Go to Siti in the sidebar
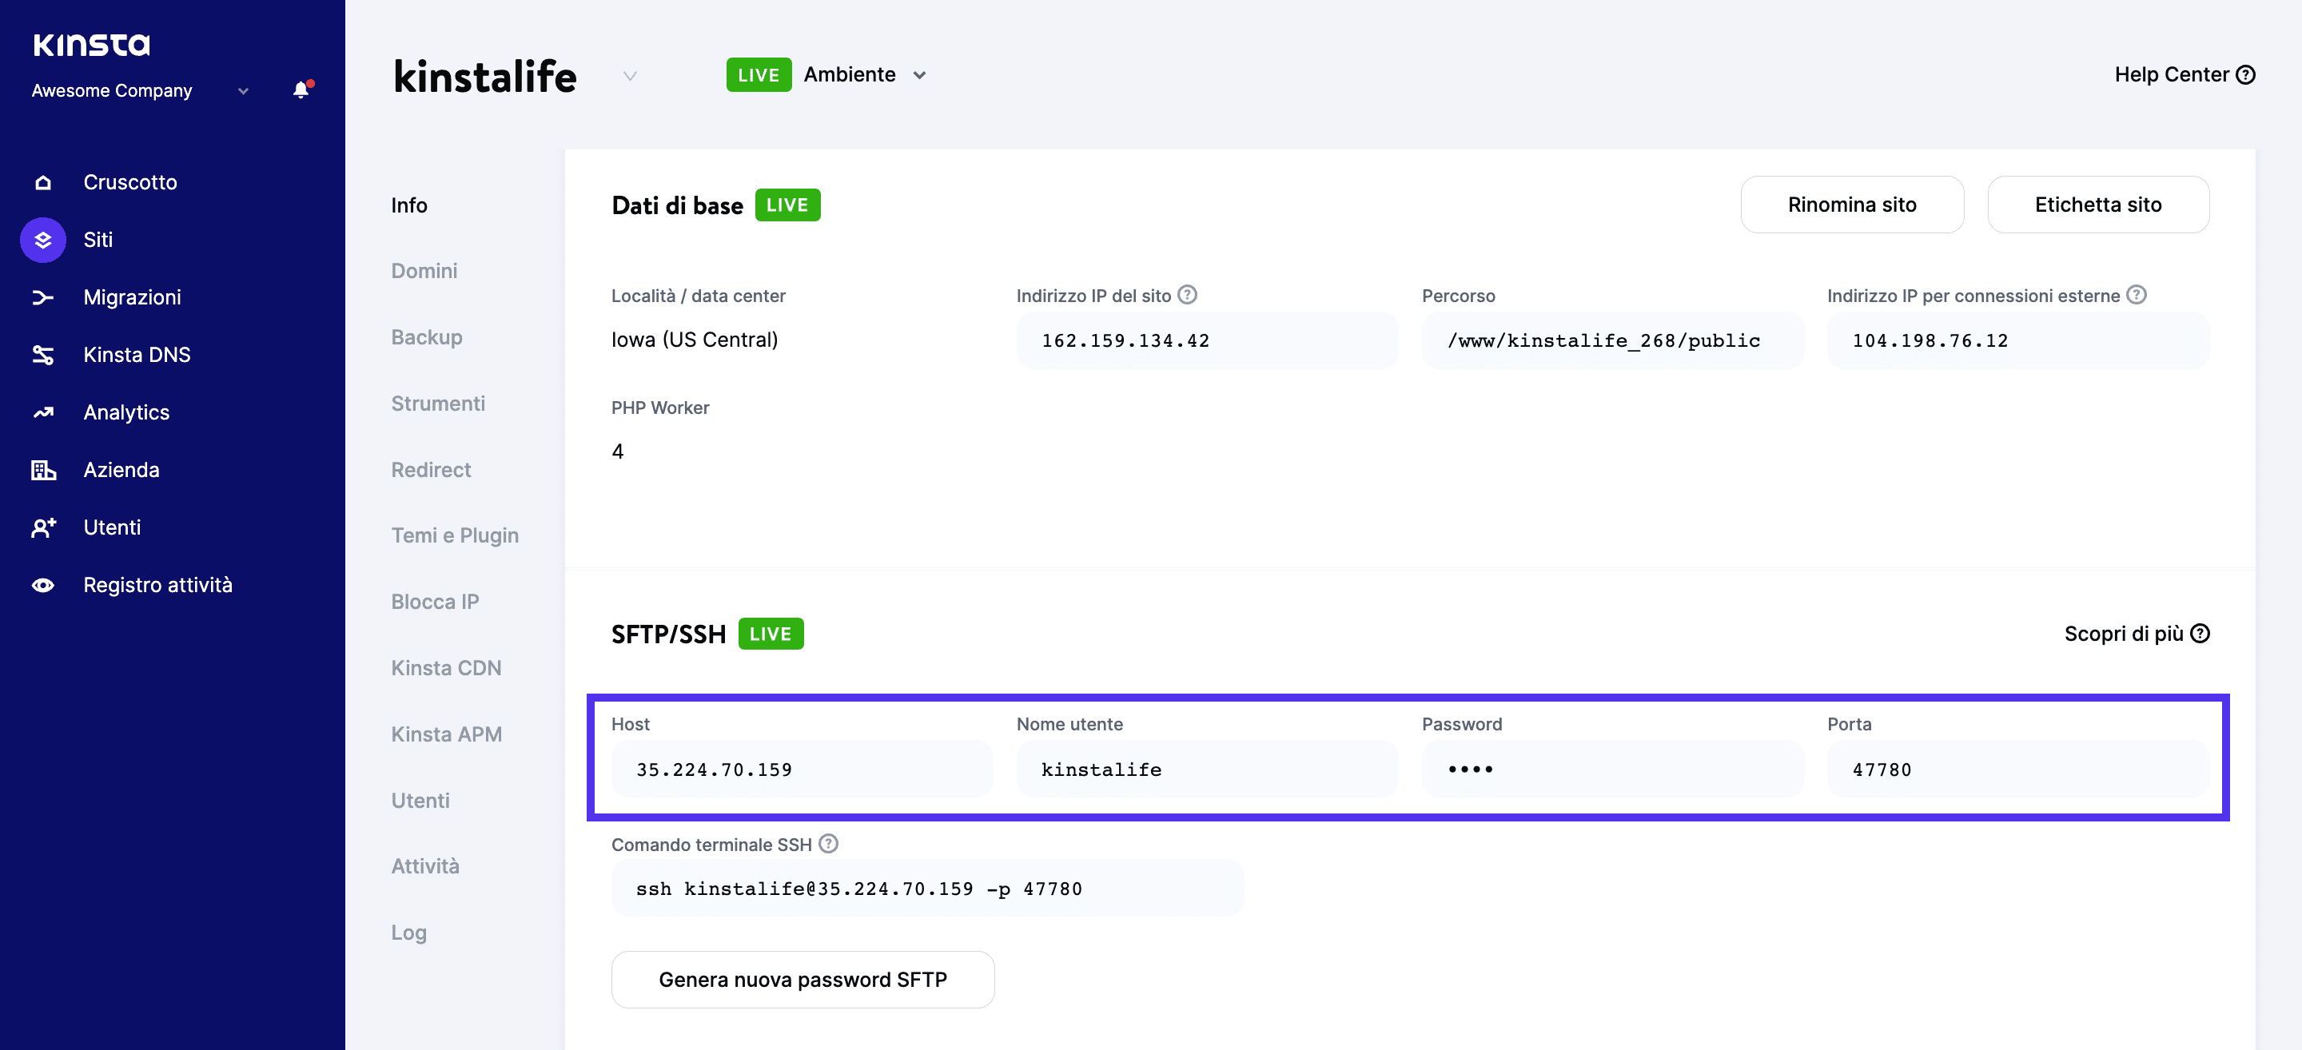Viewport: 2302px width, 1050px height. (x=98, y=240)
